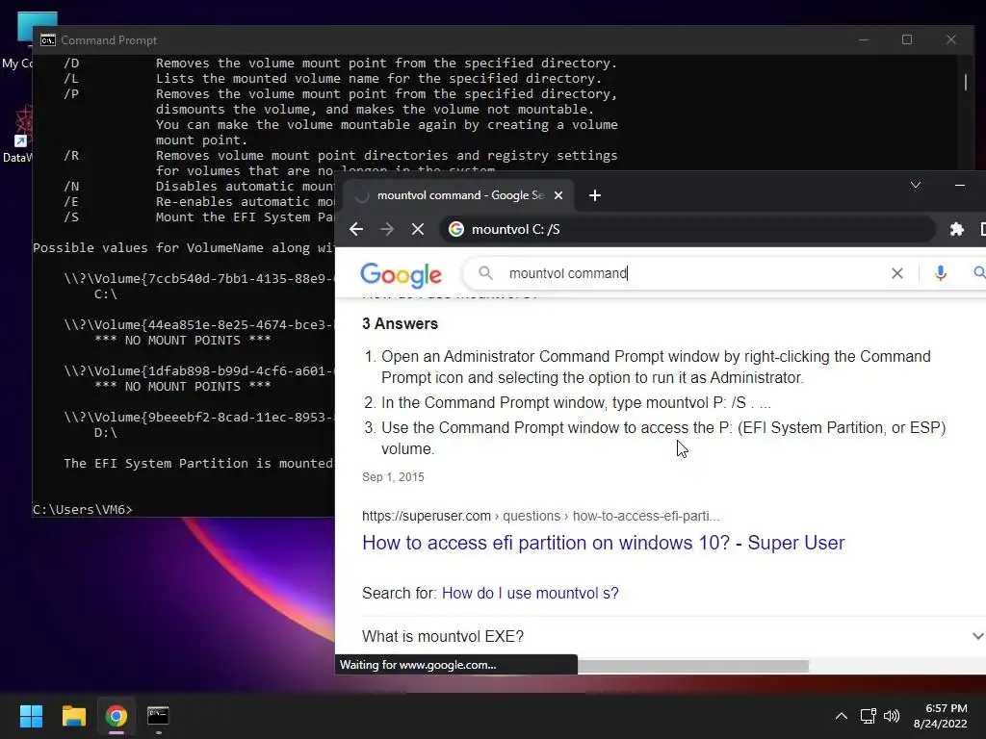
Task: Open the Windows Start menu
Action: [x=31, y=716]
